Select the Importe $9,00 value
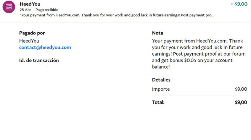 (x=241, y=89)
